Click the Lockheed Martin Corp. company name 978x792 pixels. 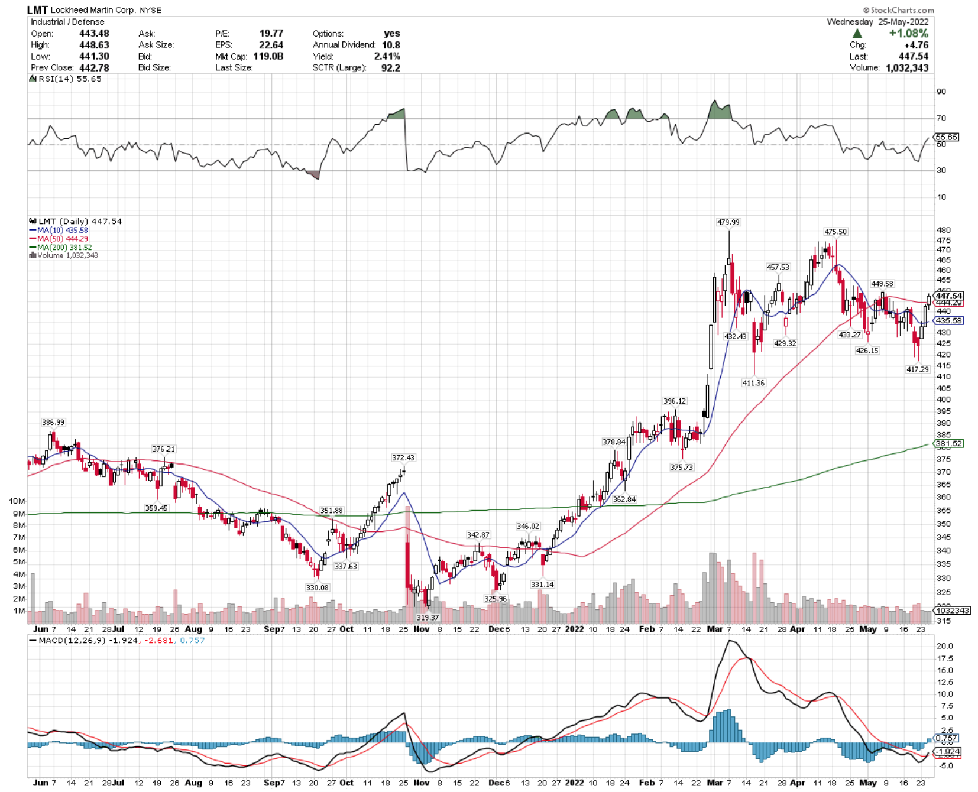[93, 10]
